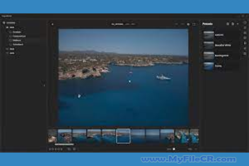The height and width of the screenshot is (166, 249).
Task: Click the second round icon beside the Presets title
Action: coord(233,24)
